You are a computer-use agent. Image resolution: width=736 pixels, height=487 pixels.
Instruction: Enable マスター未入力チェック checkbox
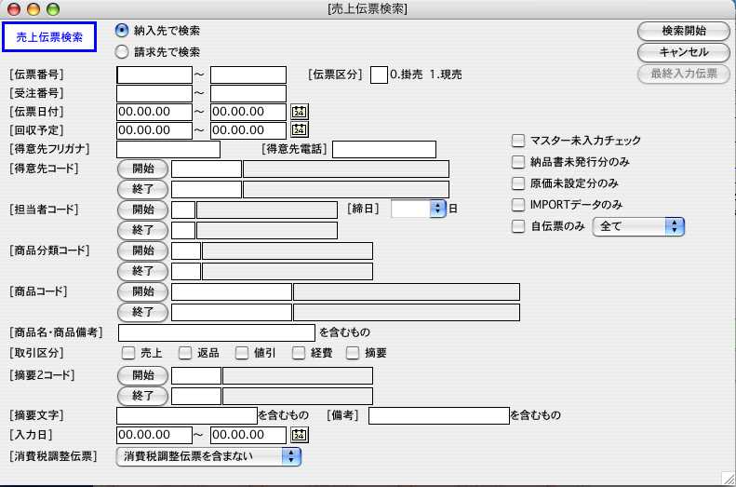coord(518,141)
